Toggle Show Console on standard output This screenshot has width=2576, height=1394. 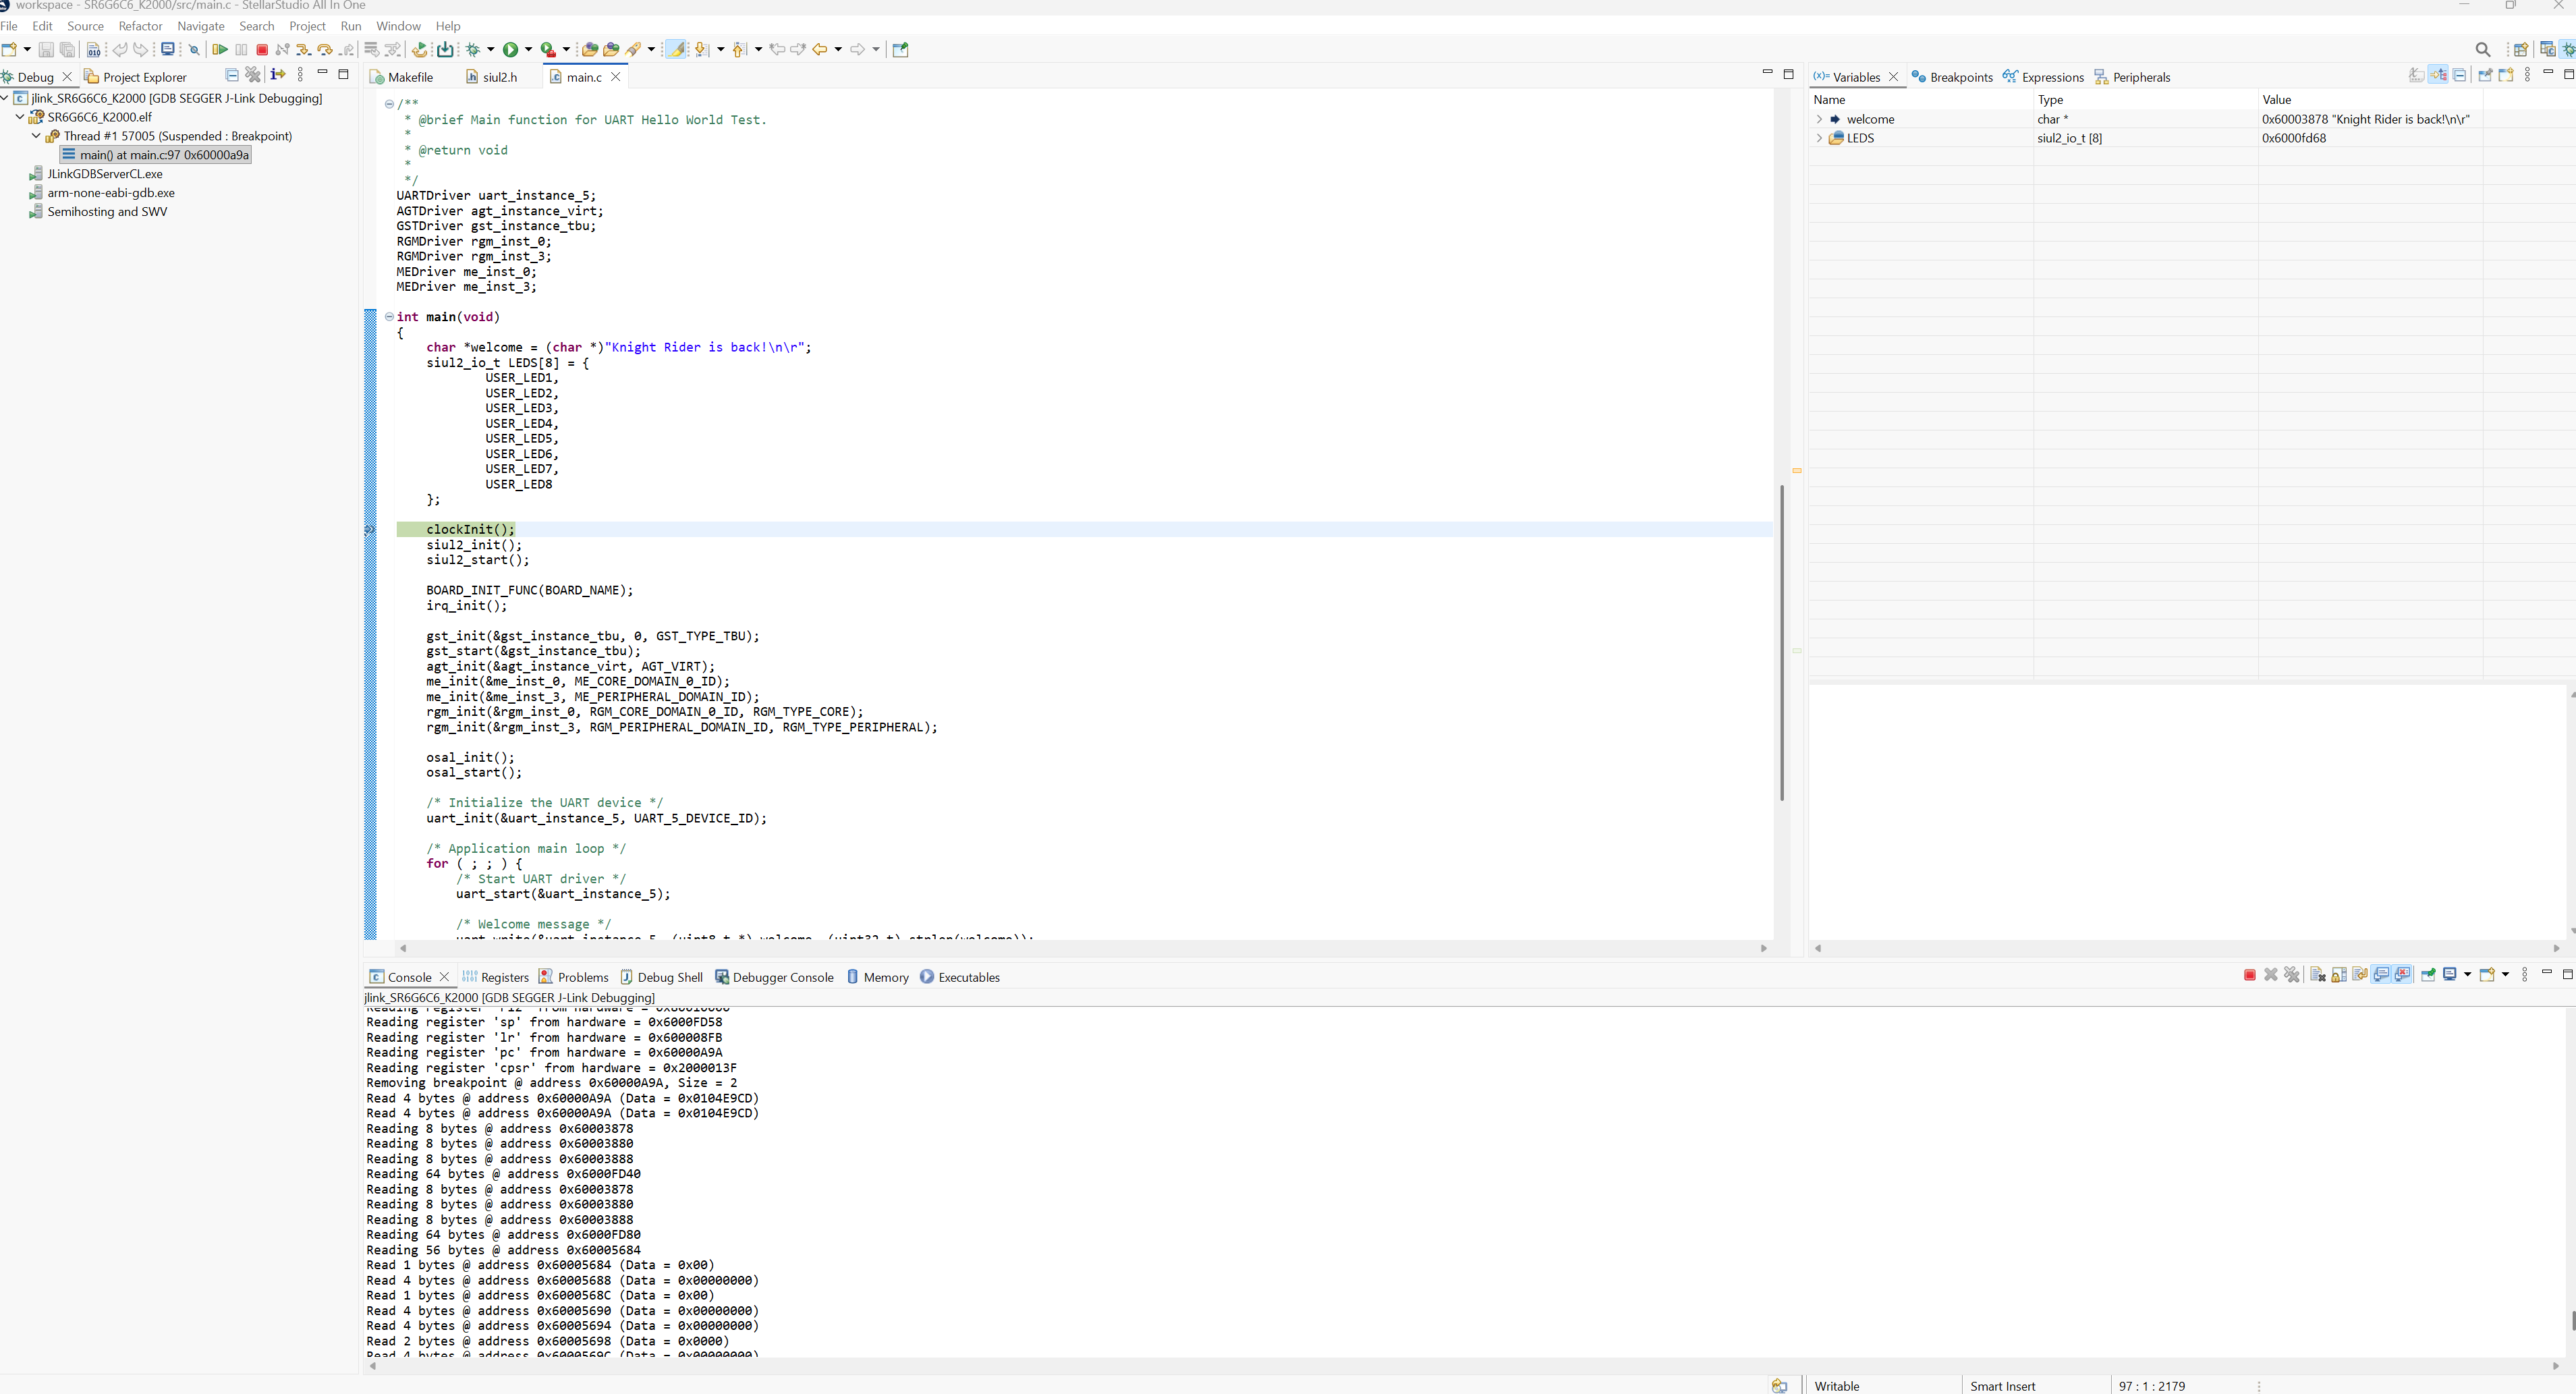tap(2380, 975)
